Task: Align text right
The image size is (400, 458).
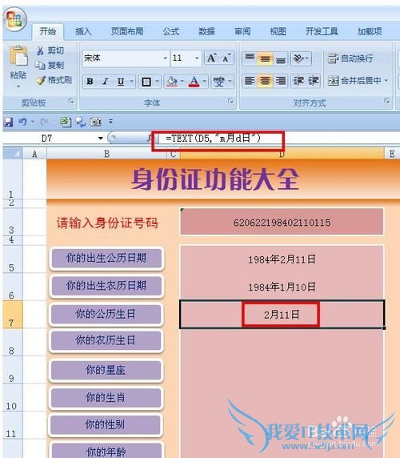Action: 281,81
